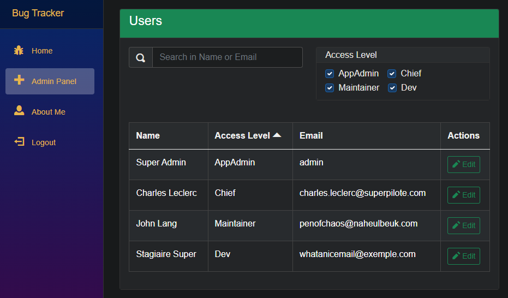
Task: Edit the Super Admin user
Action: (464, 164)
